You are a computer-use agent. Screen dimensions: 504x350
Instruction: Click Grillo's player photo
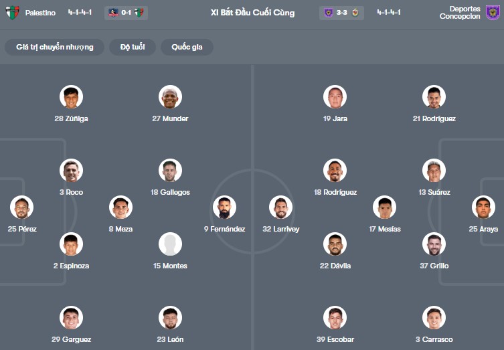point(434,244)
